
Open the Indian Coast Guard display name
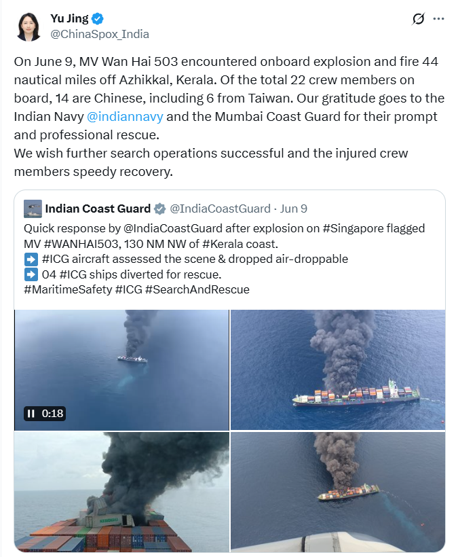(x=98, y=209)
